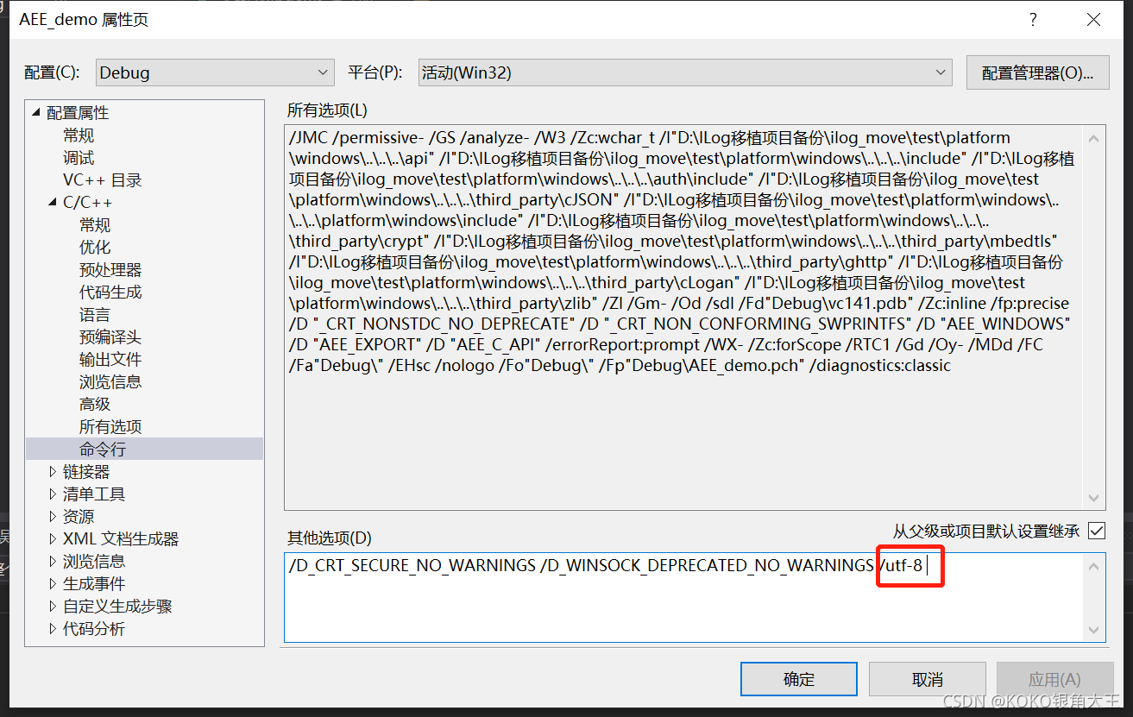Close the AEE_demo 属性页 dialog
This screenshot has height=717, width=1133.
[x=1093, y=19]
